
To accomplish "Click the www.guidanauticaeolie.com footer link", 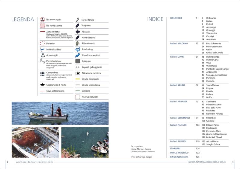I will [34, 162].
